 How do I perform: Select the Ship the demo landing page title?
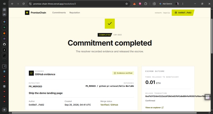[46, 93]
